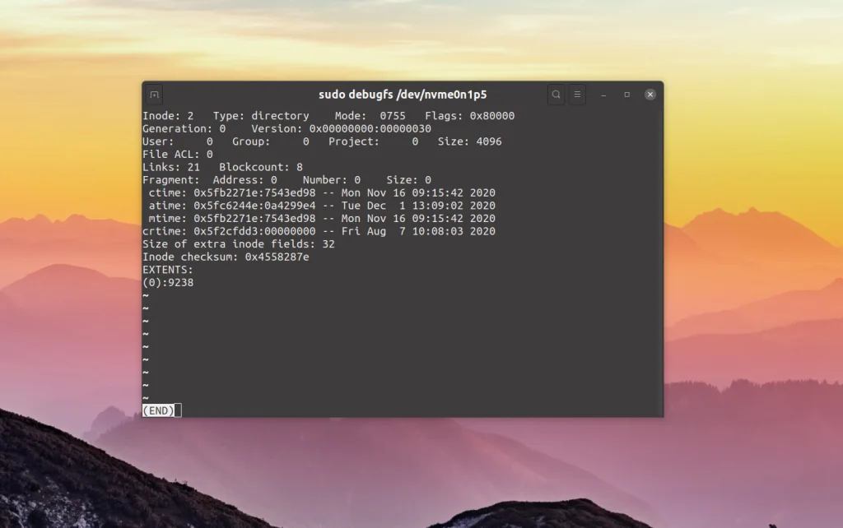Screen dimensions: 843x528
Task: Click the (END) pager prompt
Action: 156,410
